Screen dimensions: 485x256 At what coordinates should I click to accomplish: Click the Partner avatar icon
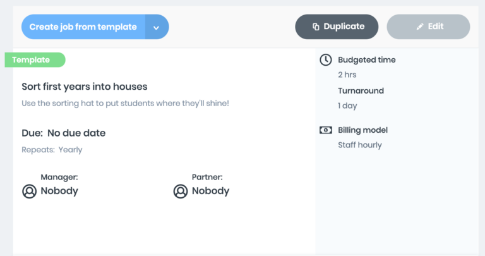(181, 191)
